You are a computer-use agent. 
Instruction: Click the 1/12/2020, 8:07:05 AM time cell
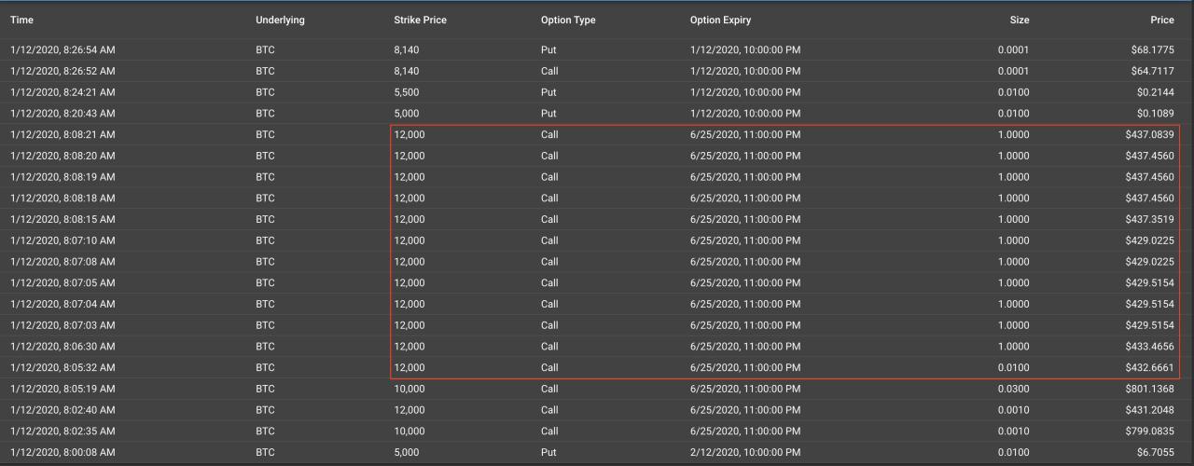tap(62, 282)
